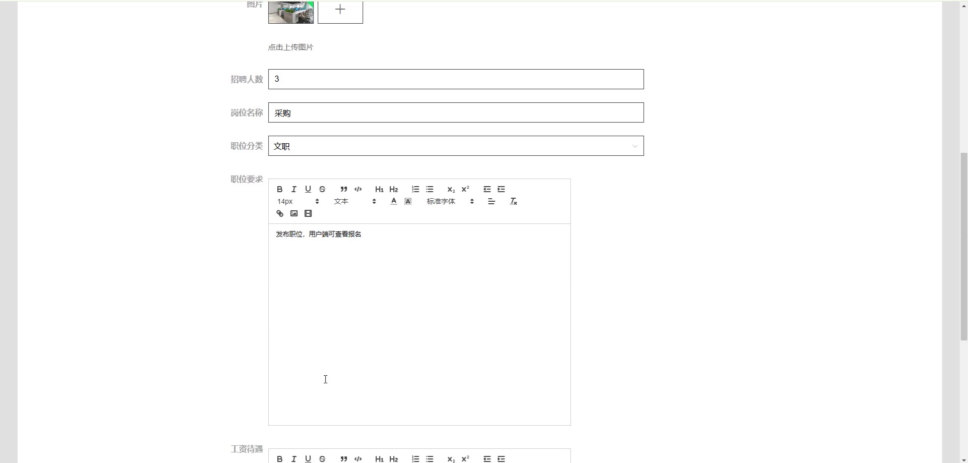Apply strikethrough in the 职位要求 editor

tap(322, 189)
